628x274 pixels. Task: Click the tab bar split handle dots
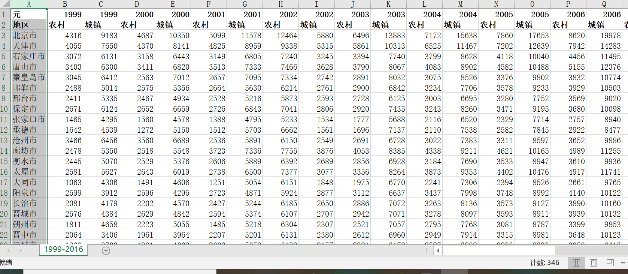426,250
